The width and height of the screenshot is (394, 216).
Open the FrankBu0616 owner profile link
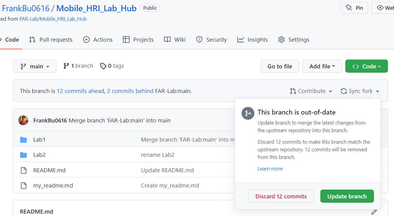tap(26, 9)
